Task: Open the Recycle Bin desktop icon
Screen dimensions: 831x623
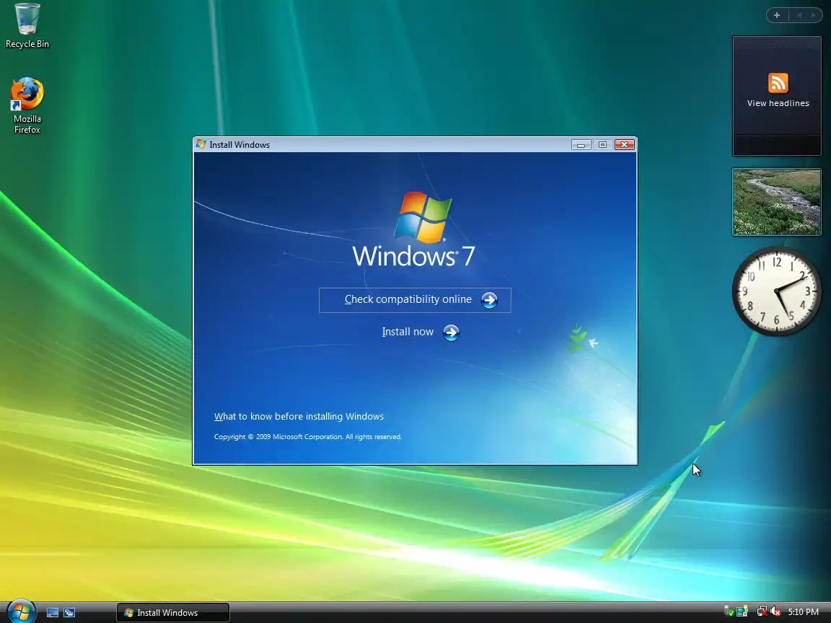Action: (27, 26)
